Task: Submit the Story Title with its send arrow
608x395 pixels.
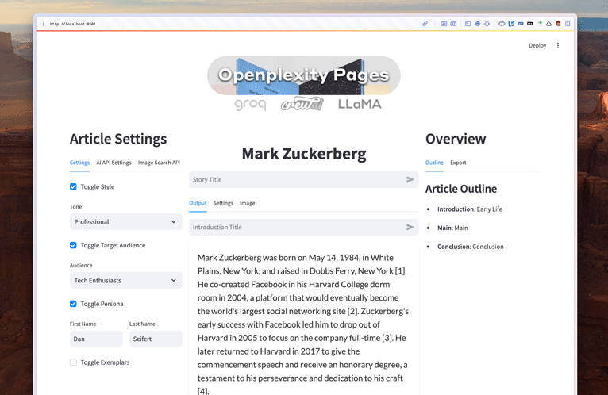Action: pos(410,179)
